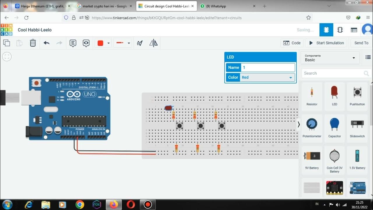Screen dimensions: 373x210
Task: Collapse the components panel chevron
Action: pos(298,125)
